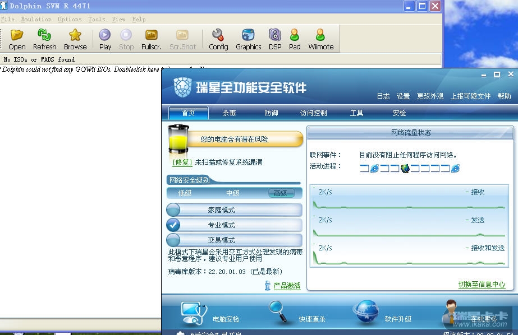The height and width of the screenshot is (335, 518).
Task: Click the 发送 traffic graph
Action: coord(409,226)
